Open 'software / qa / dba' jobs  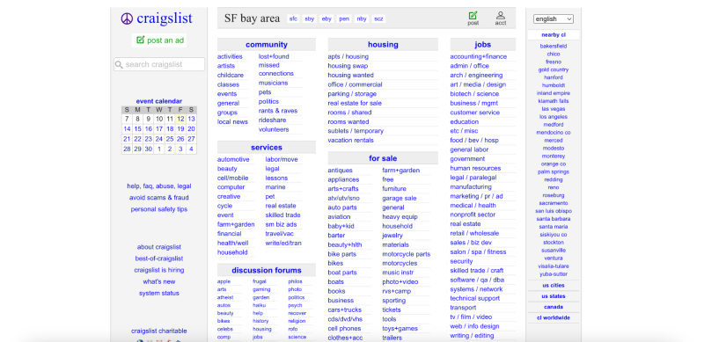(x=477, y=280)
